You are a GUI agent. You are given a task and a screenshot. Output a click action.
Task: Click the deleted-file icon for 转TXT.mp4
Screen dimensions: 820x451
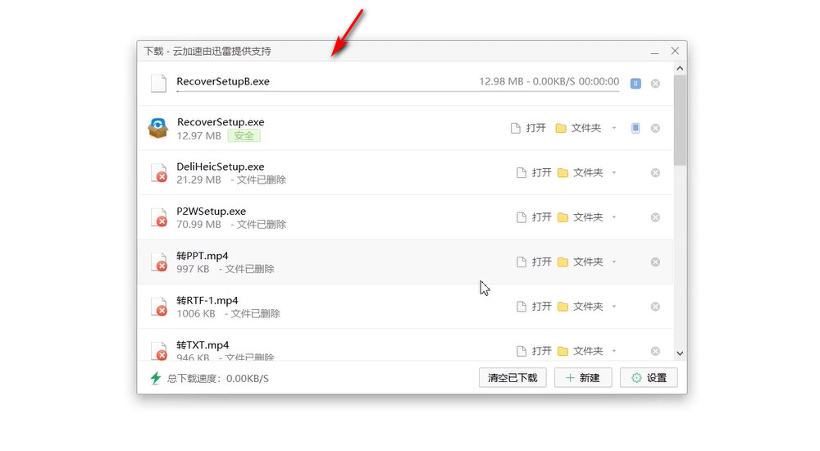[x=159, y=350]
